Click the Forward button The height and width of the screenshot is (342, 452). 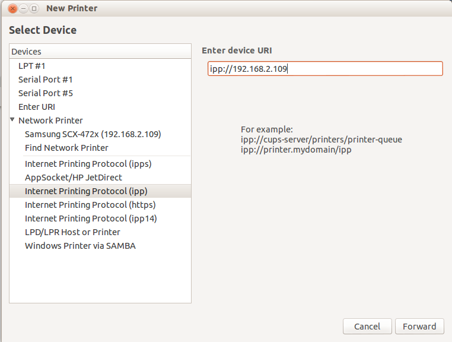pyautogui.click(x=419, y=327)
